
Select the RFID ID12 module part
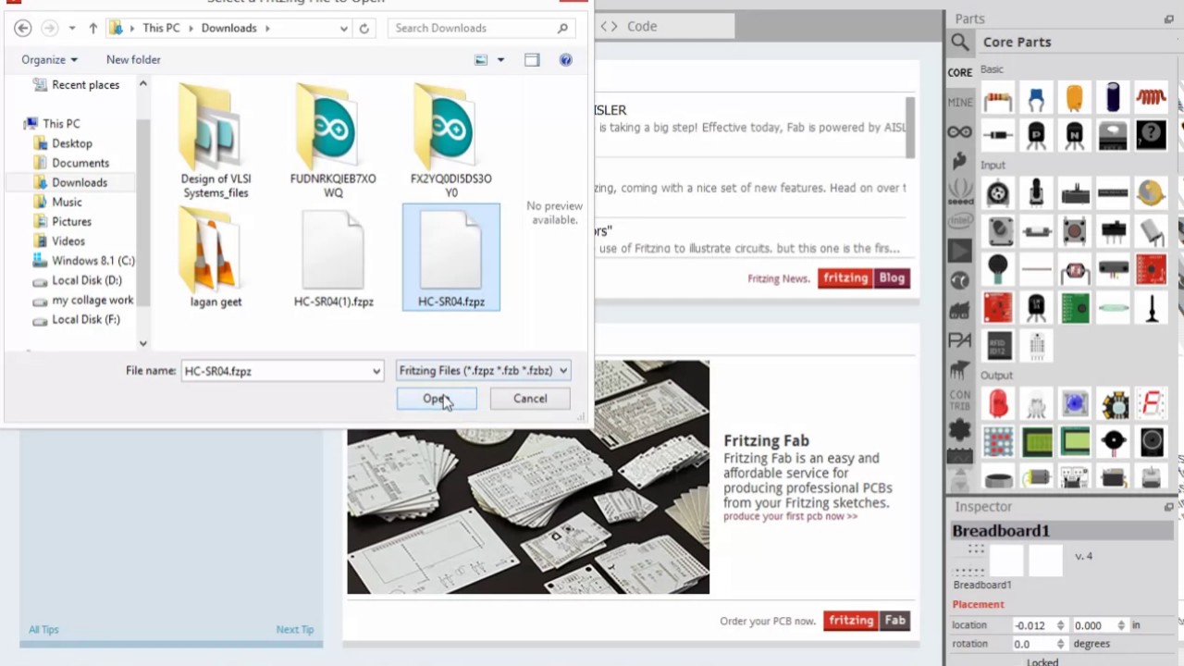(997, 346)
